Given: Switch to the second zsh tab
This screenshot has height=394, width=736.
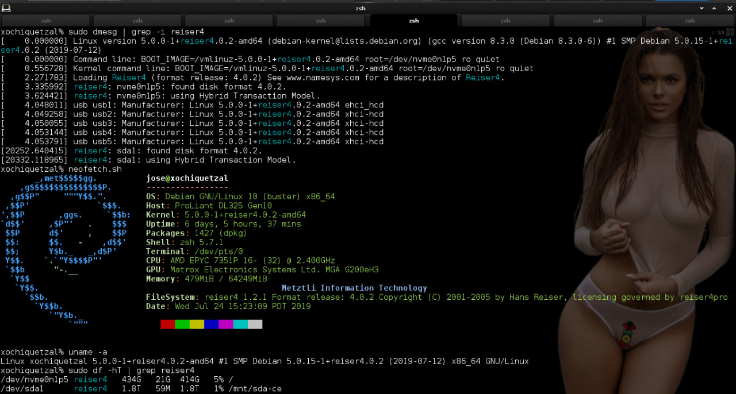Looking at the screenshot, I should point(138,21).
